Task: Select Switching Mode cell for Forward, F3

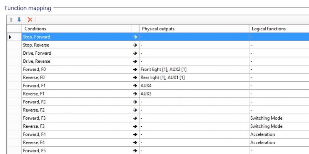Action: 279,118
